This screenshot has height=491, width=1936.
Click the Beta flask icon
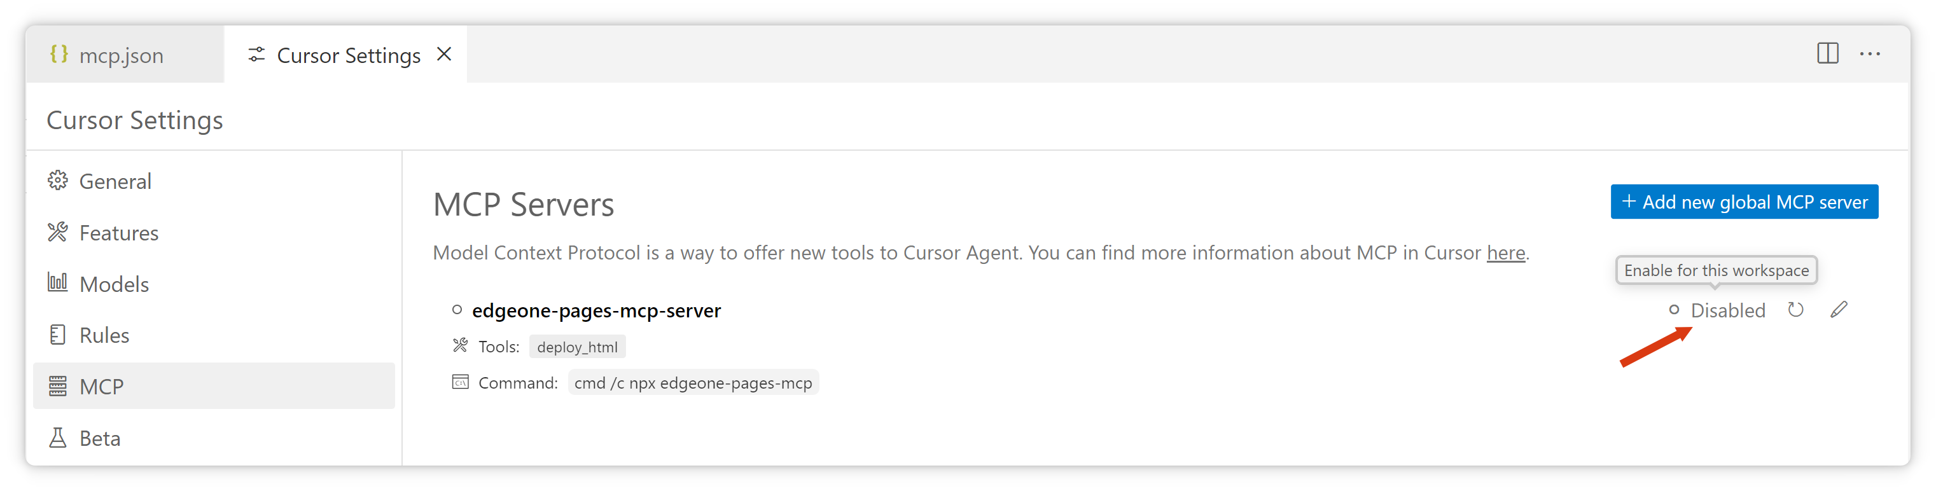[x=58, y=438]
